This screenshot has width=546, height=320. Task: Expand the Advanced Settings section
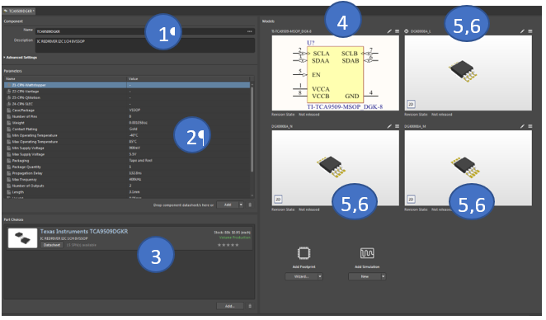pos(21,58)
